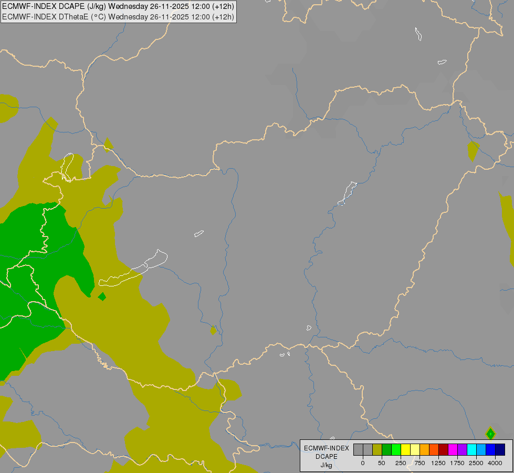This screenshot has width=514, height=473.
Task: Select the pale yellow legend swatch
Action: (x=415, y=449)
